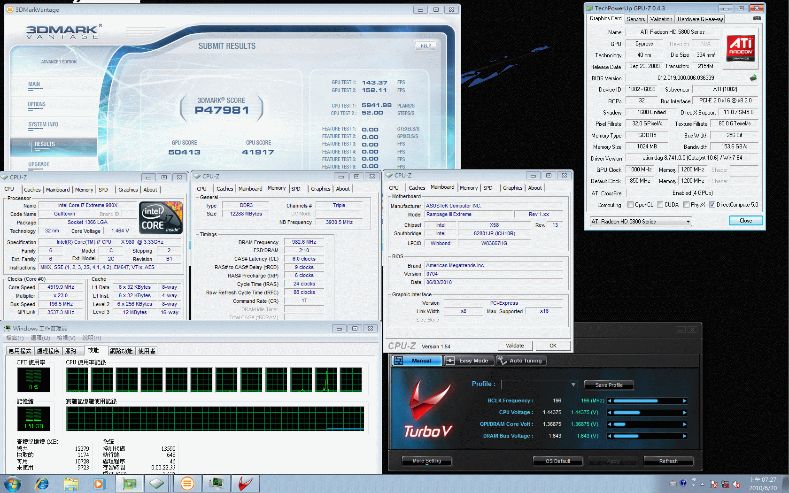Click GPU-Z Name field ATI Radeon HD 5800
The height and width of the screenshot is (493, 789).
click(x=672, y=32)
